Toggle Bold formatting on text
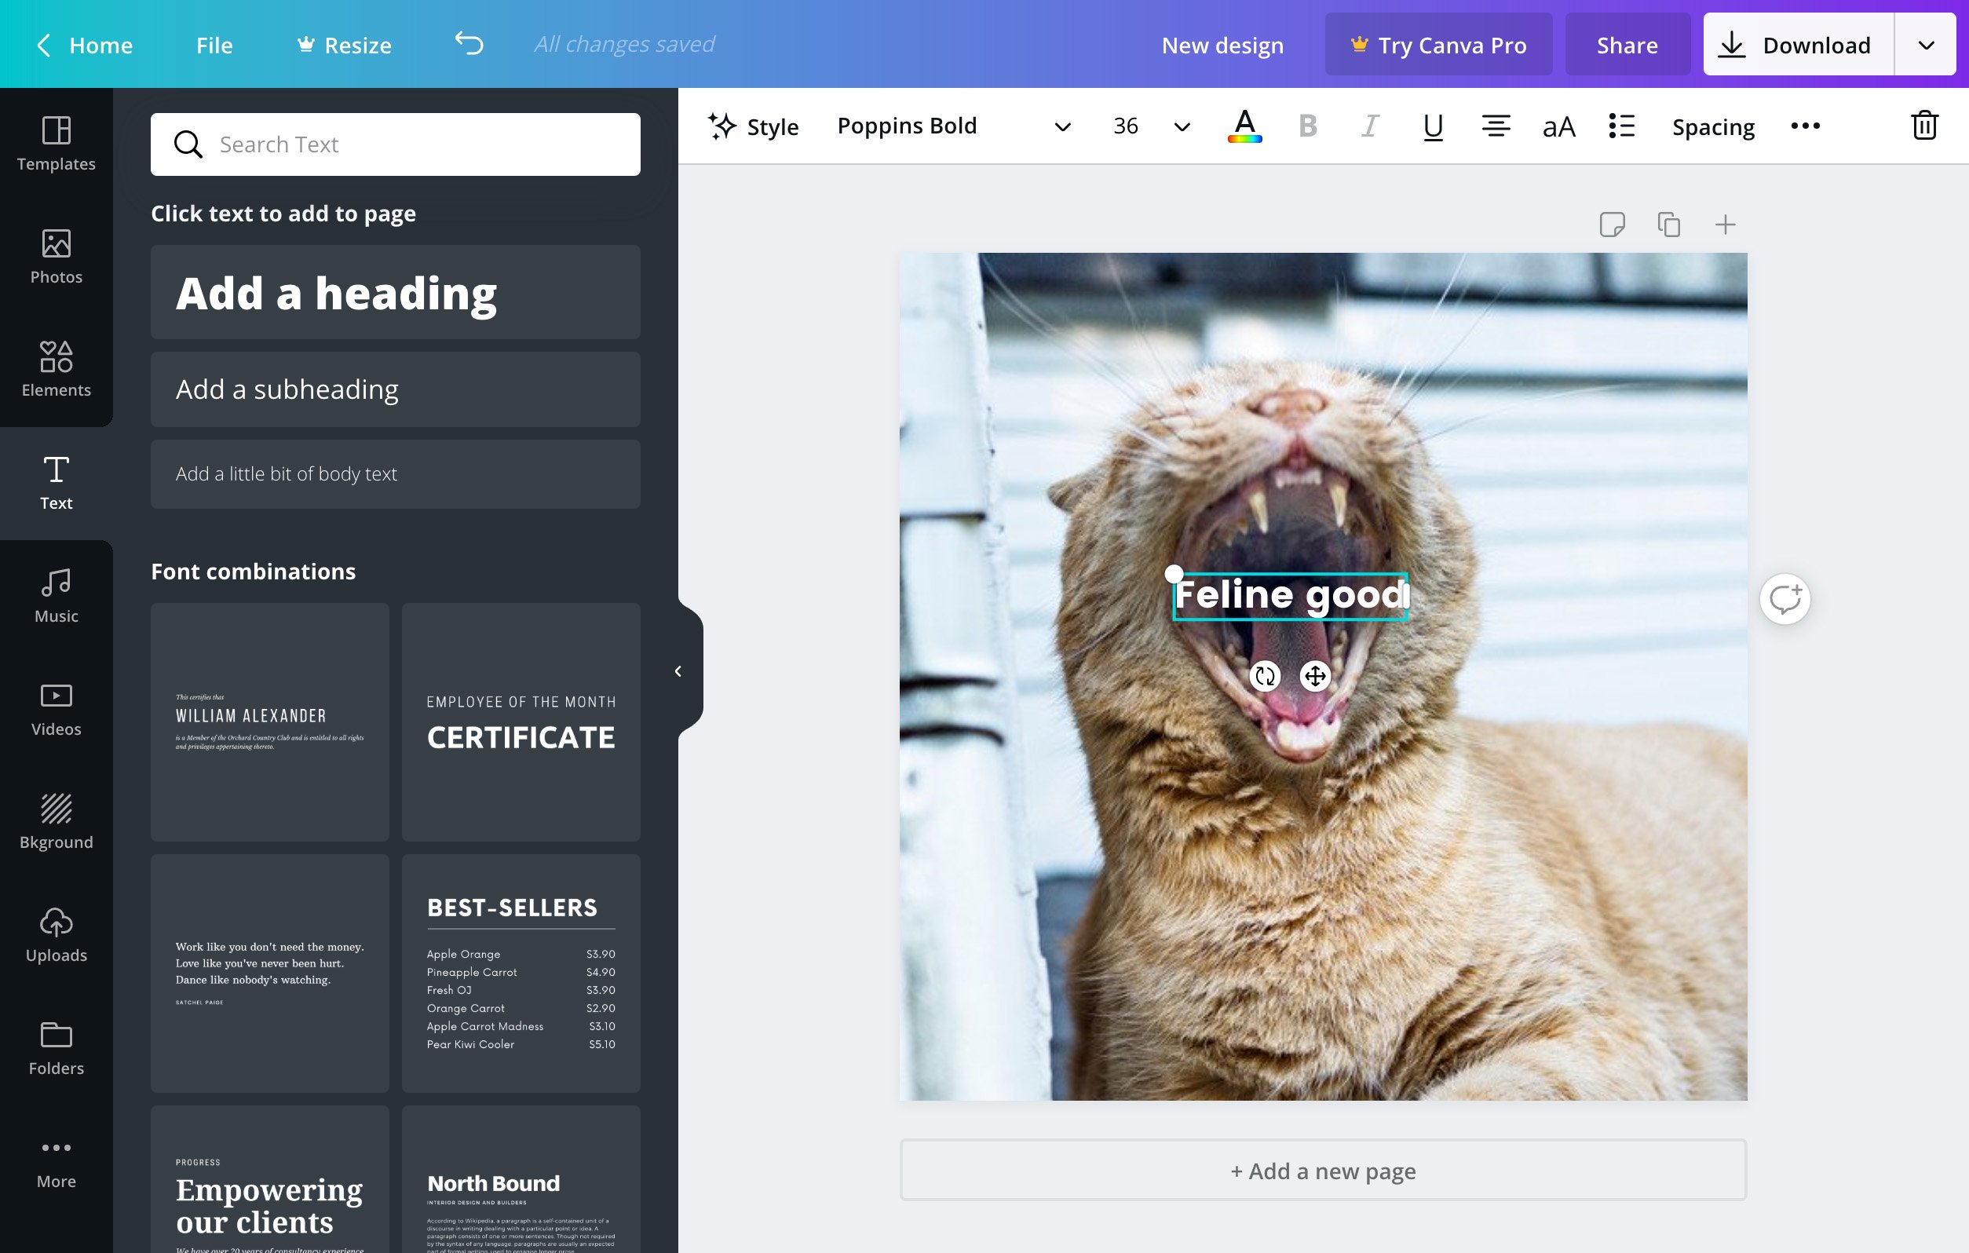 [1309, 126]
